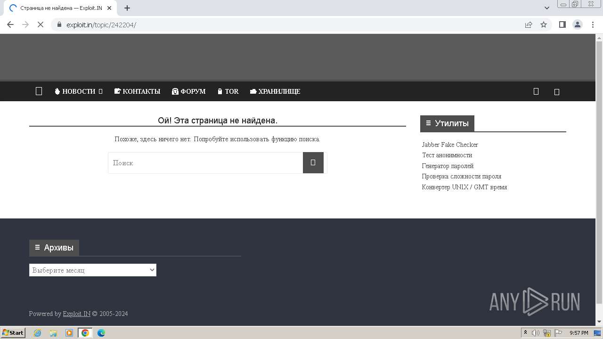This screenshot has height=339, width=603.
Task: Open the Action Center flag icon
Action: (x=558, y=333)
